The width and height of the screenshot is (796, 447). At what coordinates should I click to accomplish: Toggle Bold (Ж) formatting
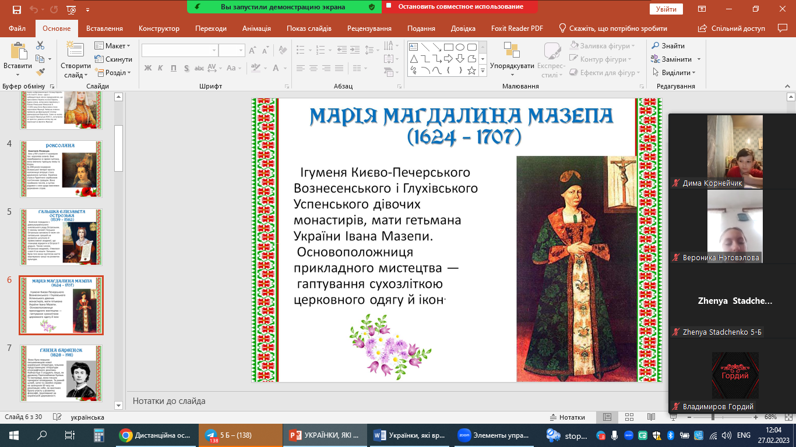pos(147,68)
